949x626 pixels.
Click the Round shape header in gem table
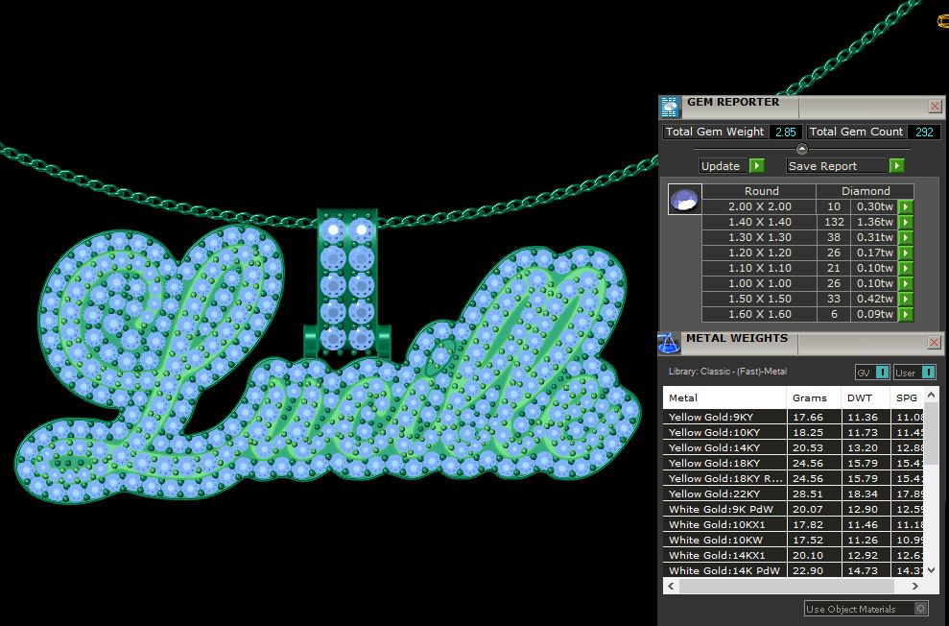click(761, 191)
